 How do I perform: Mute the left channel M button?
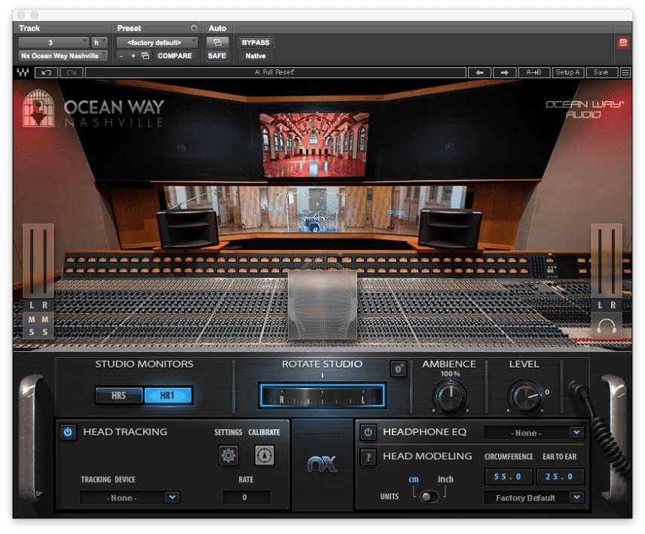[x=32, y=319]
